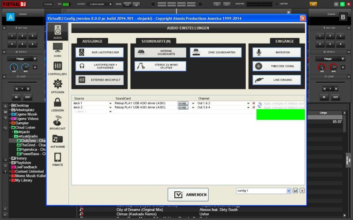Open the Controllers settings section
The image size is (353, 220).
coord(58,68)
